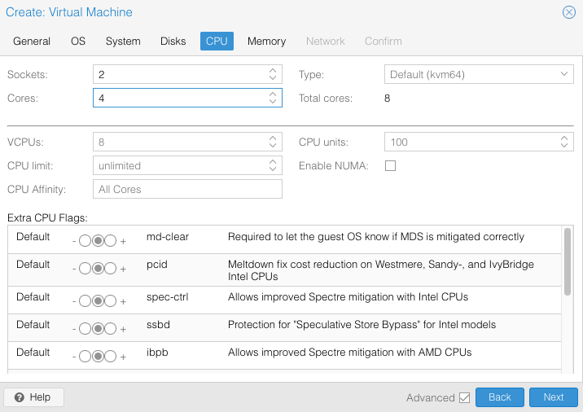The image size is (583, 412).
Task: Open the Memory tab
Action: pyautogui.click(x=266, y=41)
